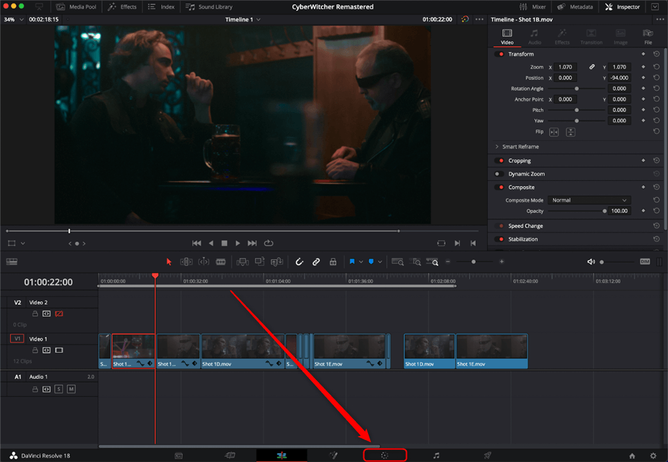Select the Blade Edit Mode tool

point(220,262)
